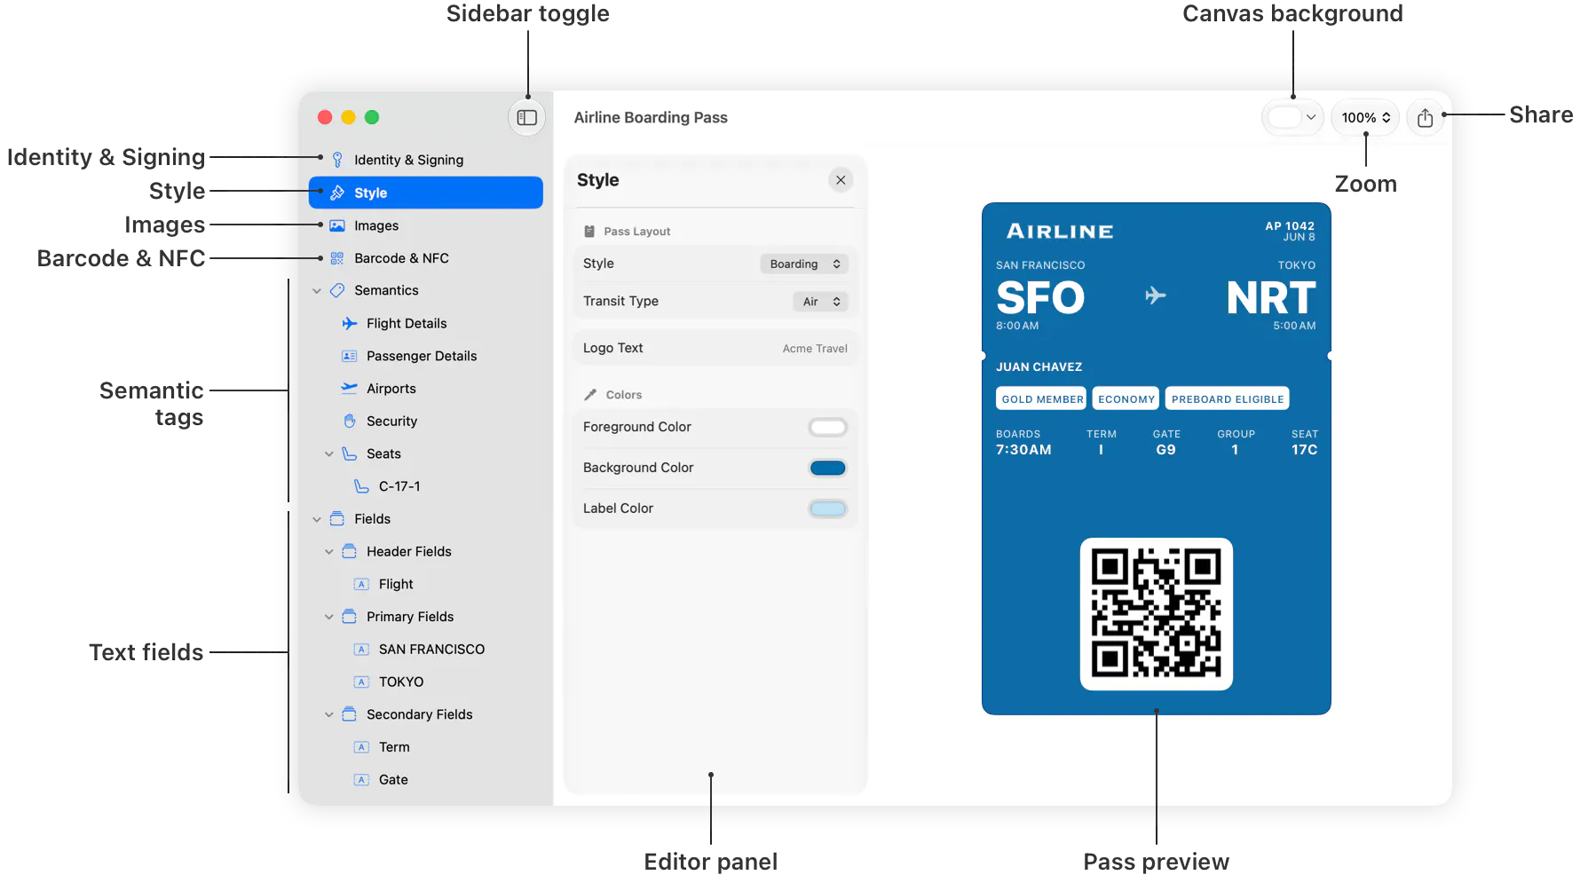The image size is (1580, 875).
Task: Click the airplane icon beside Flight Details
Action: [350, 323]
